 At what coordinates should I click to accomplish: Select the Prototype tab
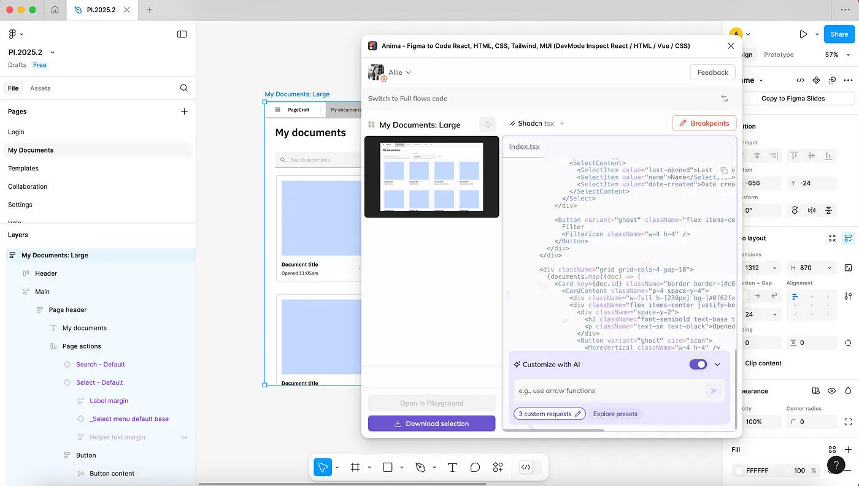pos(778,55)
